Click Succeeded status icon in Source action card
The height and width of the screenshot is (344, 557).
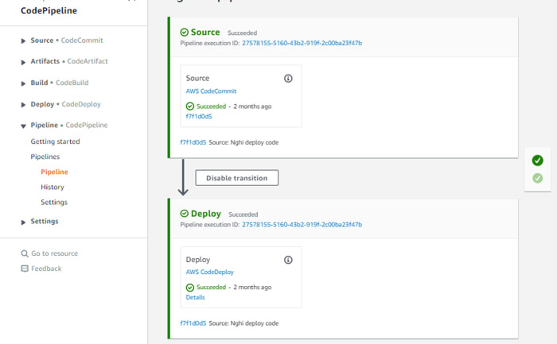[x=190, y=106]
